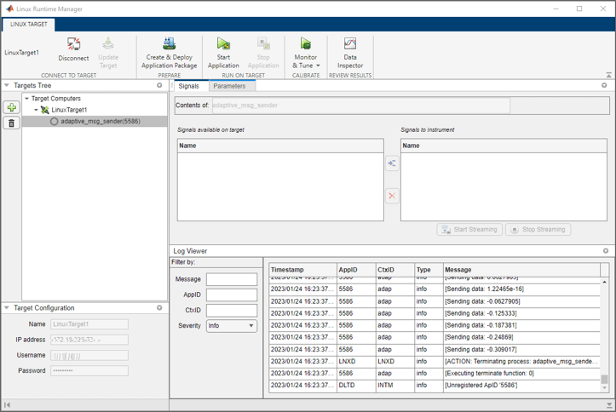616x412 pixels.
Task: Open the Monitor & Tune dropdown arrow
Action: [x=318, y=66]
